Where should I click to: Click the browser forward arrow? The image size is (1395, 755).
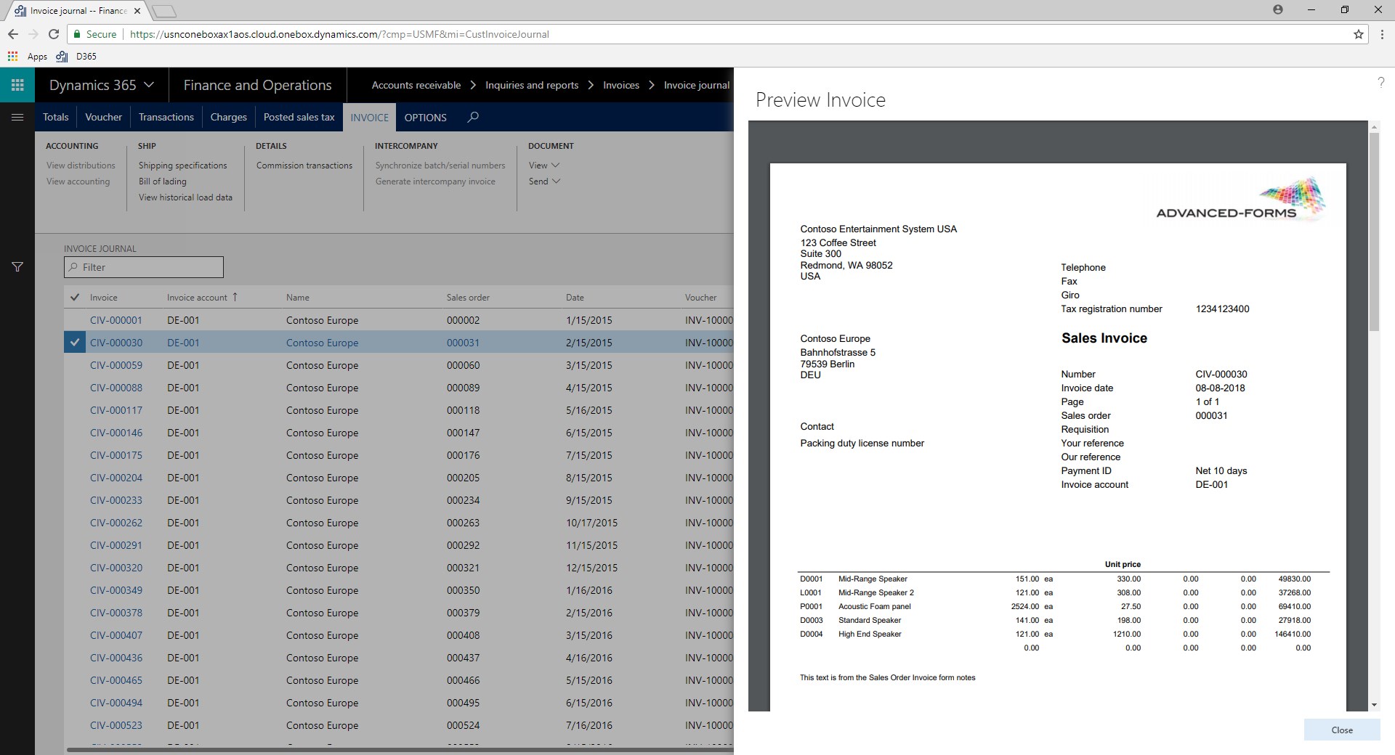tap(33, 34)
